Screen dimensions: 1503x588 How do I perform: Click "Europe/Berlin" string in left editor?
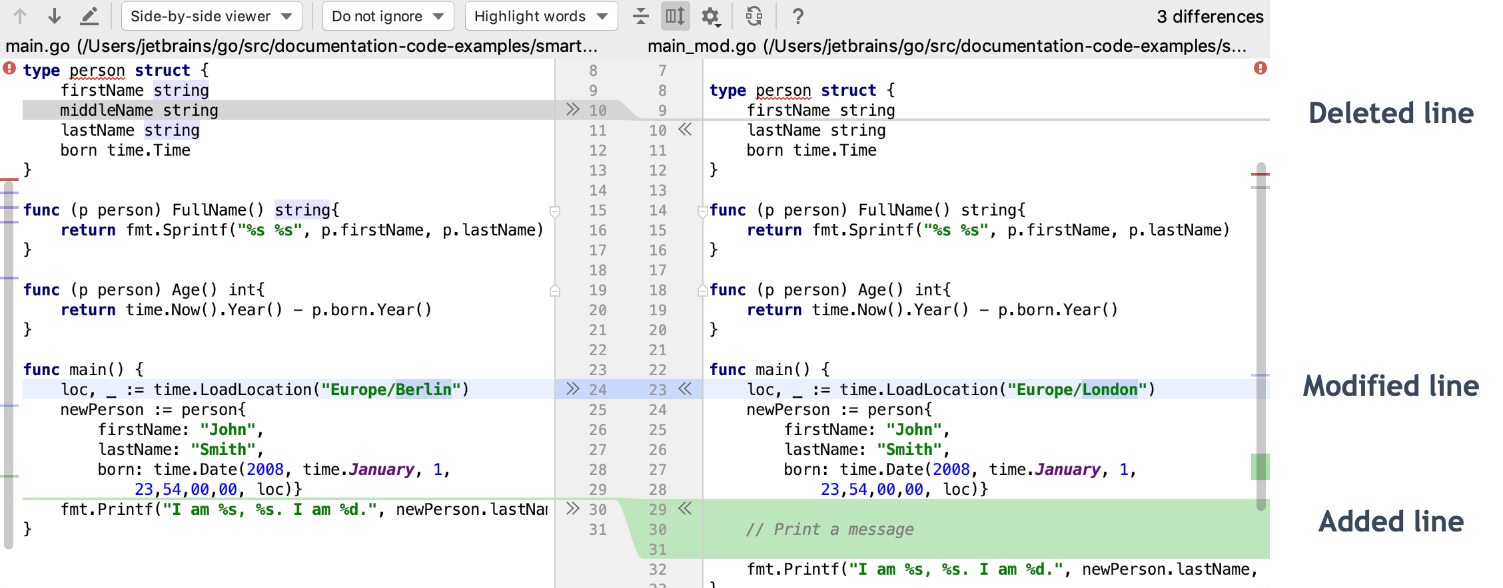[x=391, y=390]
